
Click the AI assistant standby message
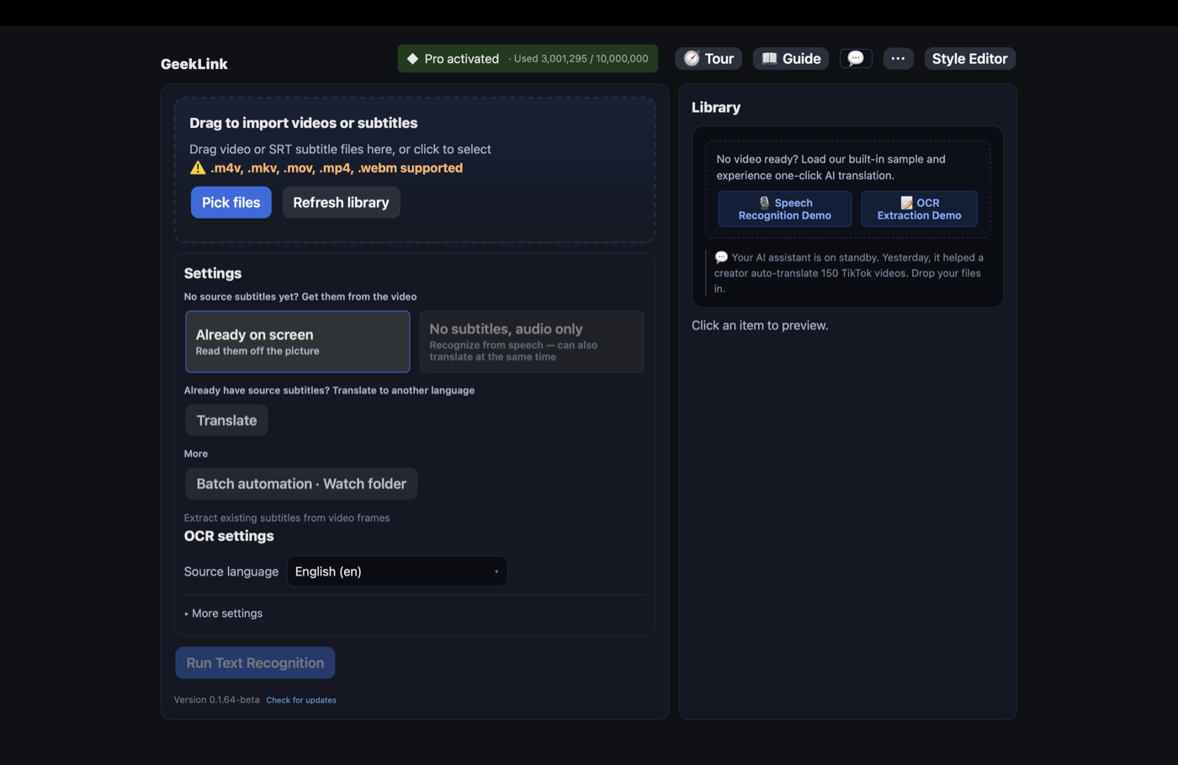tap(848, 273)
